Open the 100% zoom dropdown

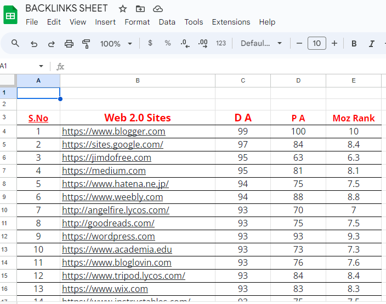point(116,44)
